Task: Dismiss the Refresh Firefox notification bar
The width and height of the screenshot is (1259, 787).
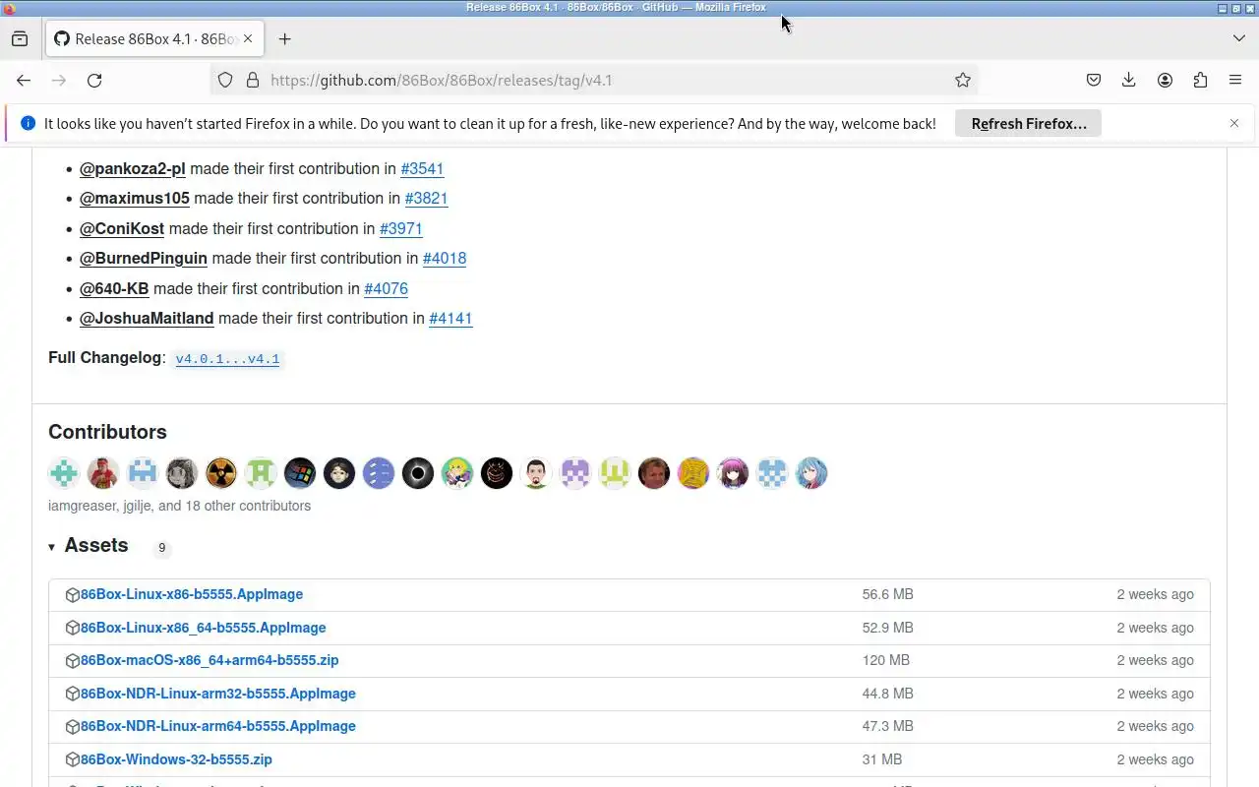Action: (x=1234, y=124)
